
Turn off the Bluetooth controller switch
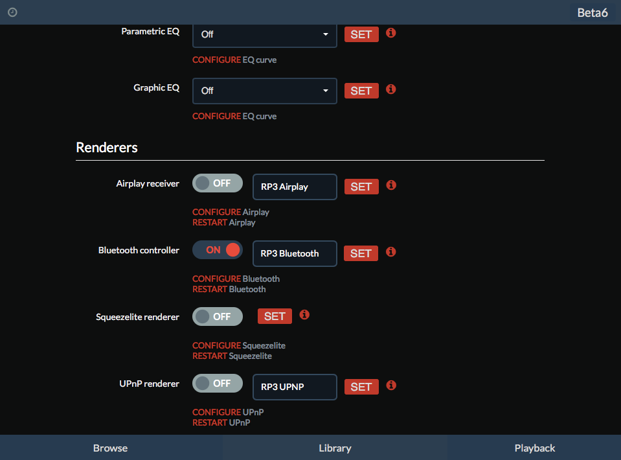click(218, 250)
